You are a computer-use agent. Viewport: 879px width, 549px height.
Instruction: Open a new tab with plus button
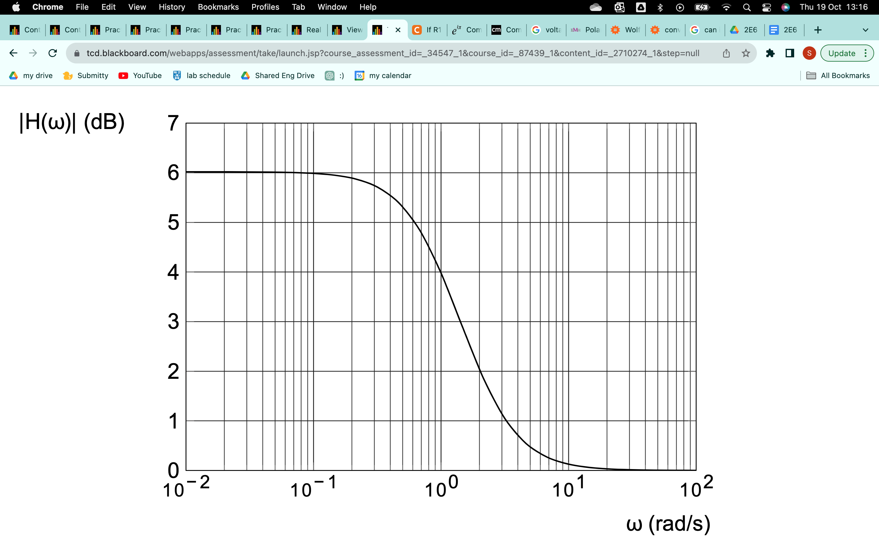pyautogui.click(x=818, y=30)
